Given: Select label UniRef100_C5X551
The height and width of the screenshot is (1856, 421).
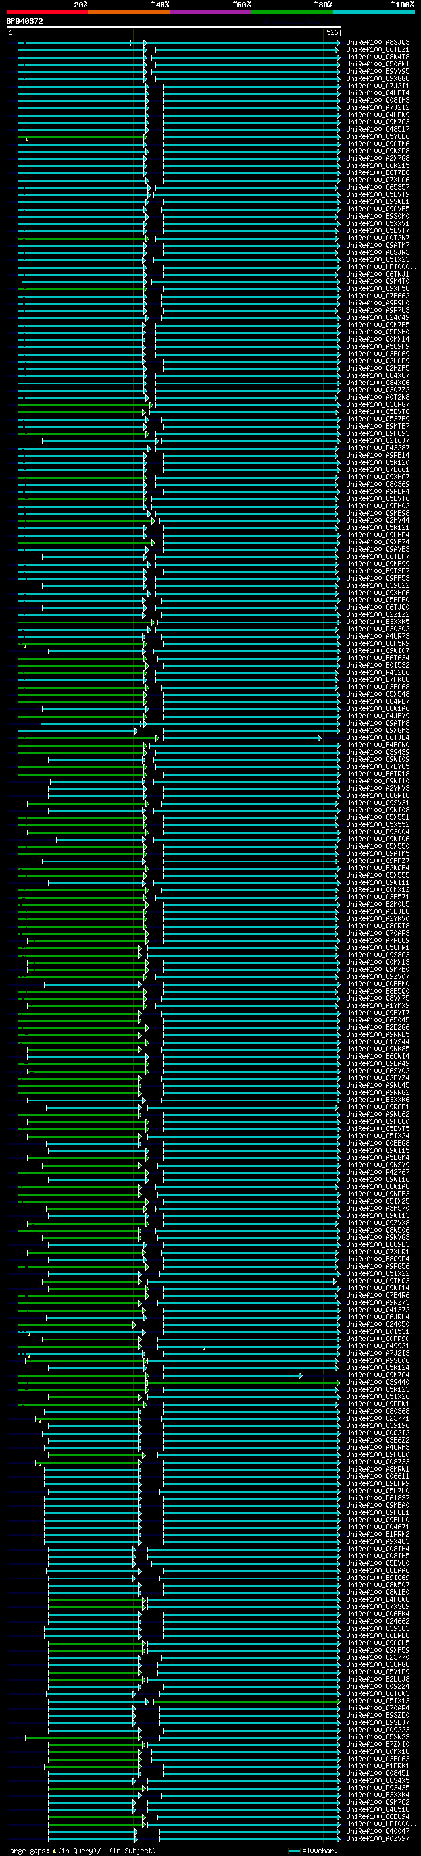Looking at the screenshot, I should point(378,818).
